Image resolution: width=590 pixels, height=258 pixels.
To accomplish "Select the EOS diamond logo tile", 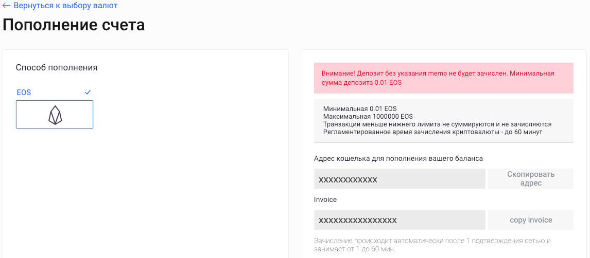I will click(55, 114).
